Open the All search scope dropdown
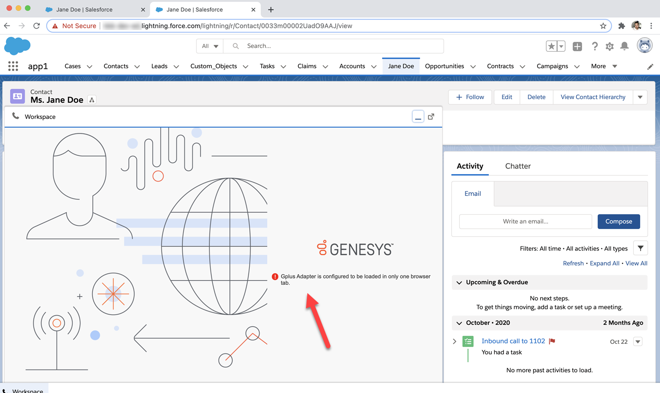660x393 pixels. coord(210,46)
